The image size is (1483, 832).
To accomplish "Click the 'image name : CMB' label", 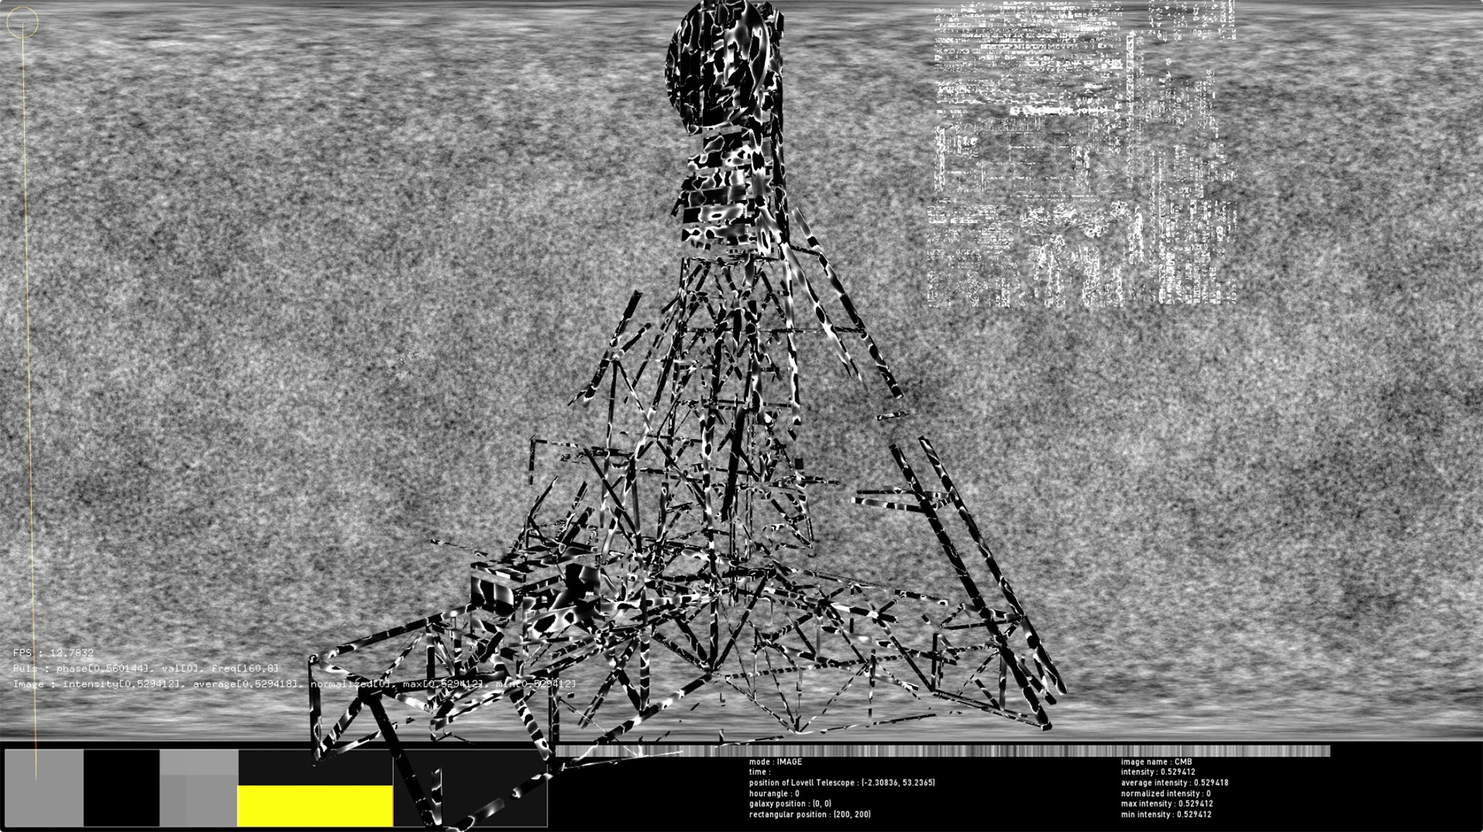I will click(x=1156, y=763).
